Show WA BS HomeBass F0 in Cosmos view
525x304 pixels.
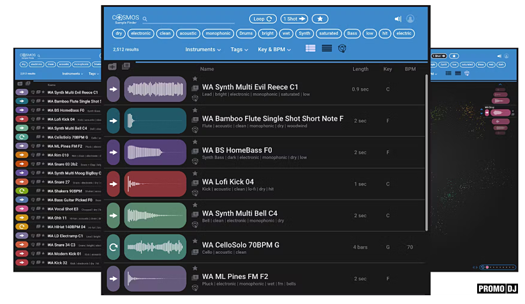[x=195, y=161]
